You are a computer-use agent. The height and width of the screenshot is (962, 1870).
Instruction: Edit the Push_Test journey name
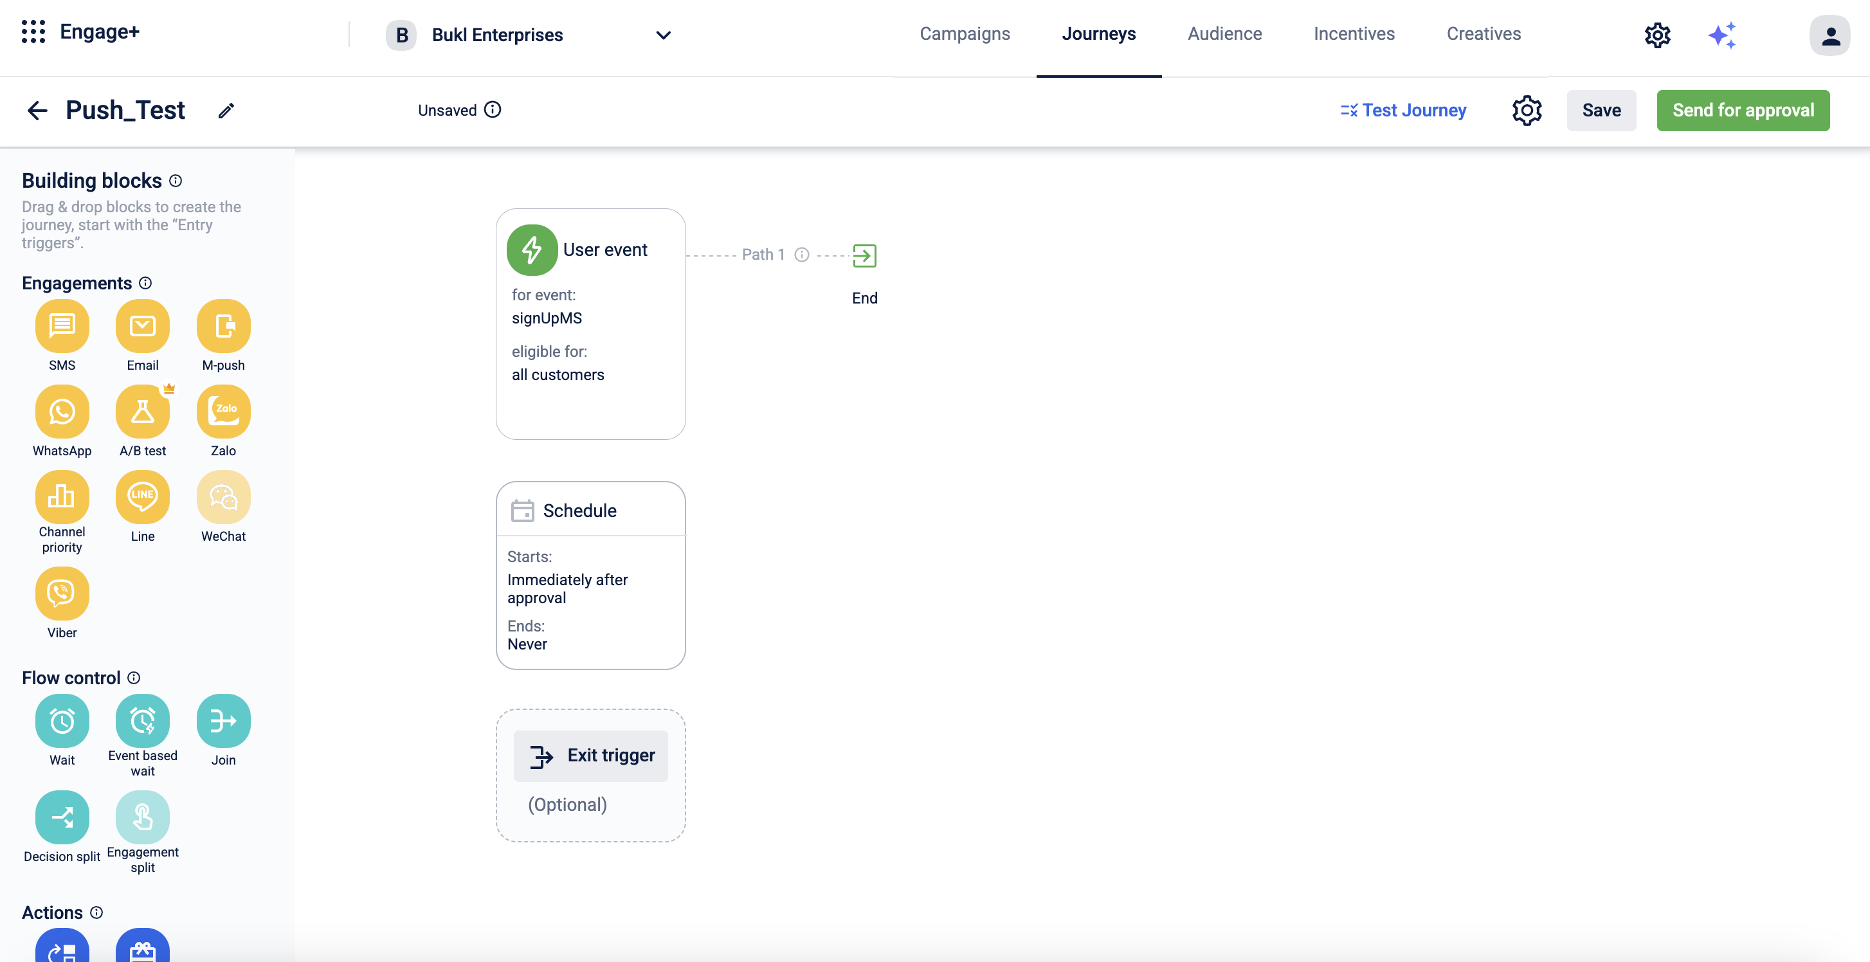(x=226, y=111)
